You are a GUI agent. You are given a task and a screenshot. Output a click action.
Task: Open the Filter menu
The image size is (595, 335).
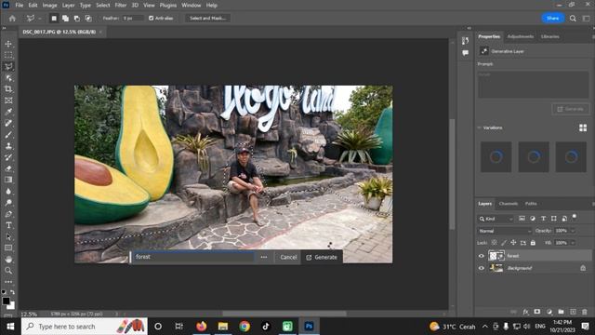point(120,6)
